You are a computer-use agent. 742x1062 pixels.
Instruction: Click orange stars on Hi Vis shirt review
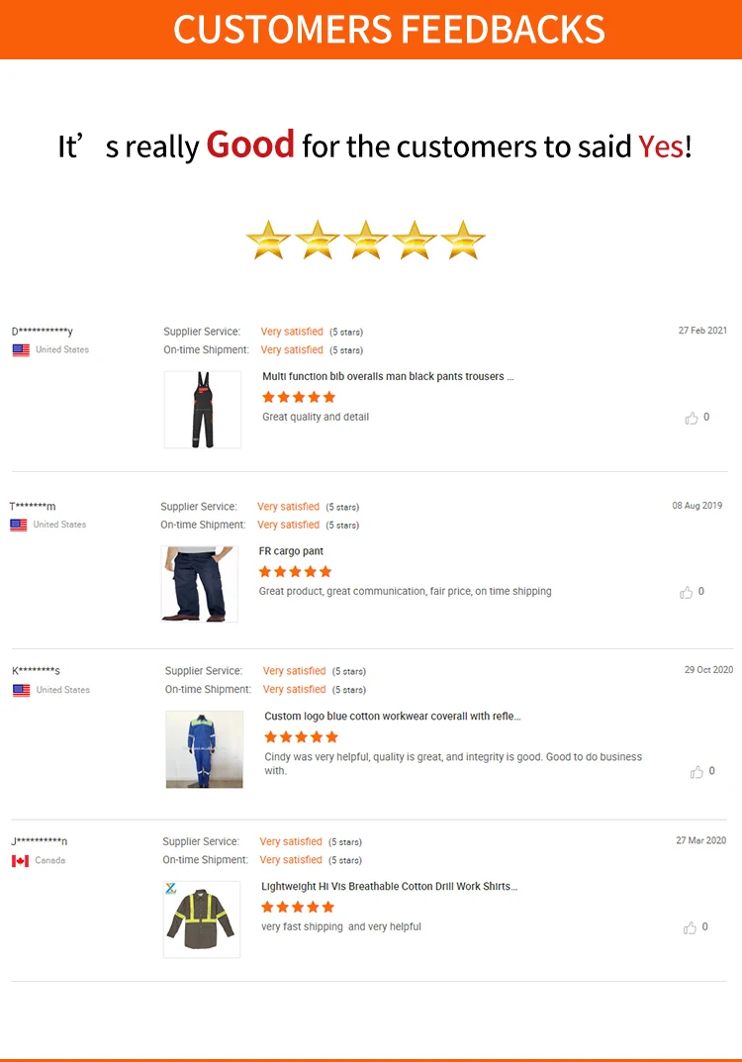[x=298, y=907]
